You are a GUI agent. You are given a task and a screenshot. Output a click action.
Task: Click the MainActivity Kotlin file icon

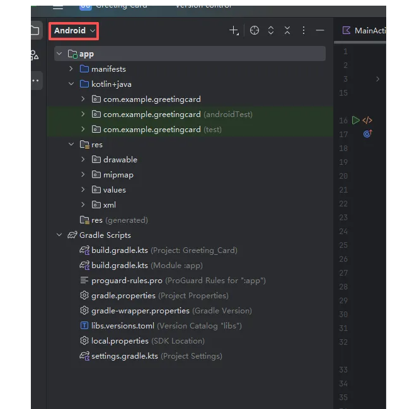coord(347,31)
